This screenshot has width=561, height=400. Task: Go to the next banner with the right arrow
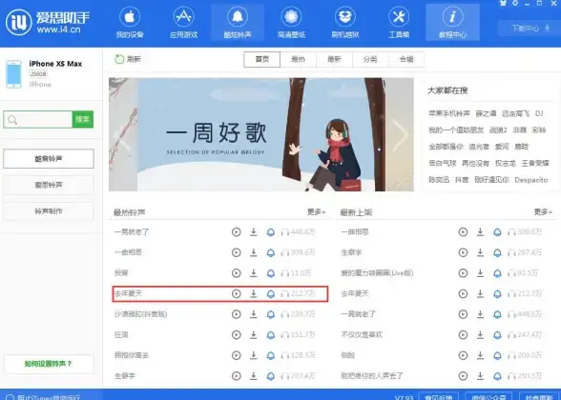(x=401, y=134)
